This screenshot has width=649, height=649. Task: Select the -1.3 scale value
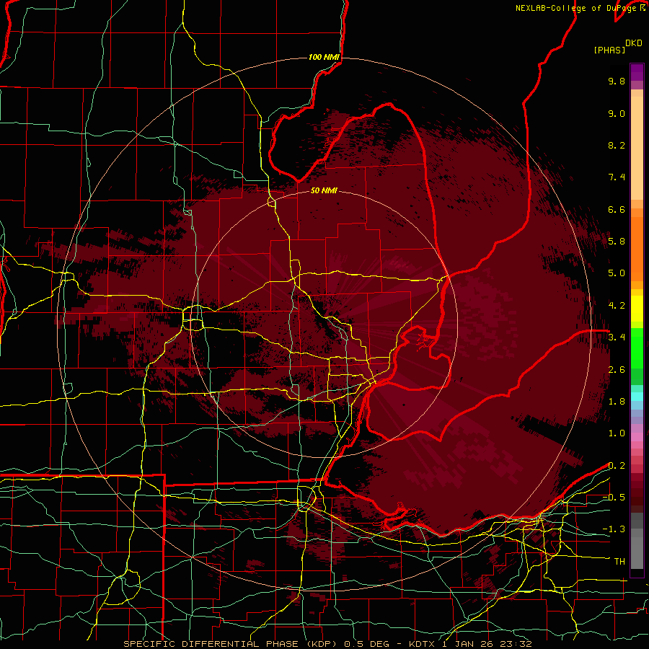click(x=614, y=529)
